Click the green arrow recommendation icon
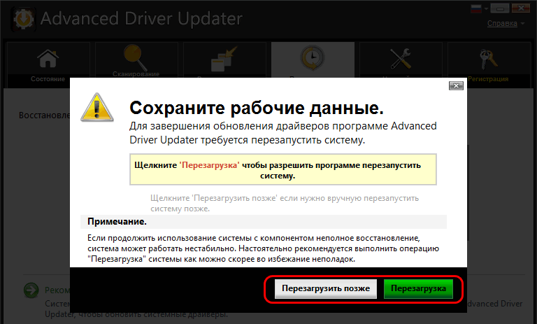The height and width of the screenshot is (324, 537). (31, 290)
